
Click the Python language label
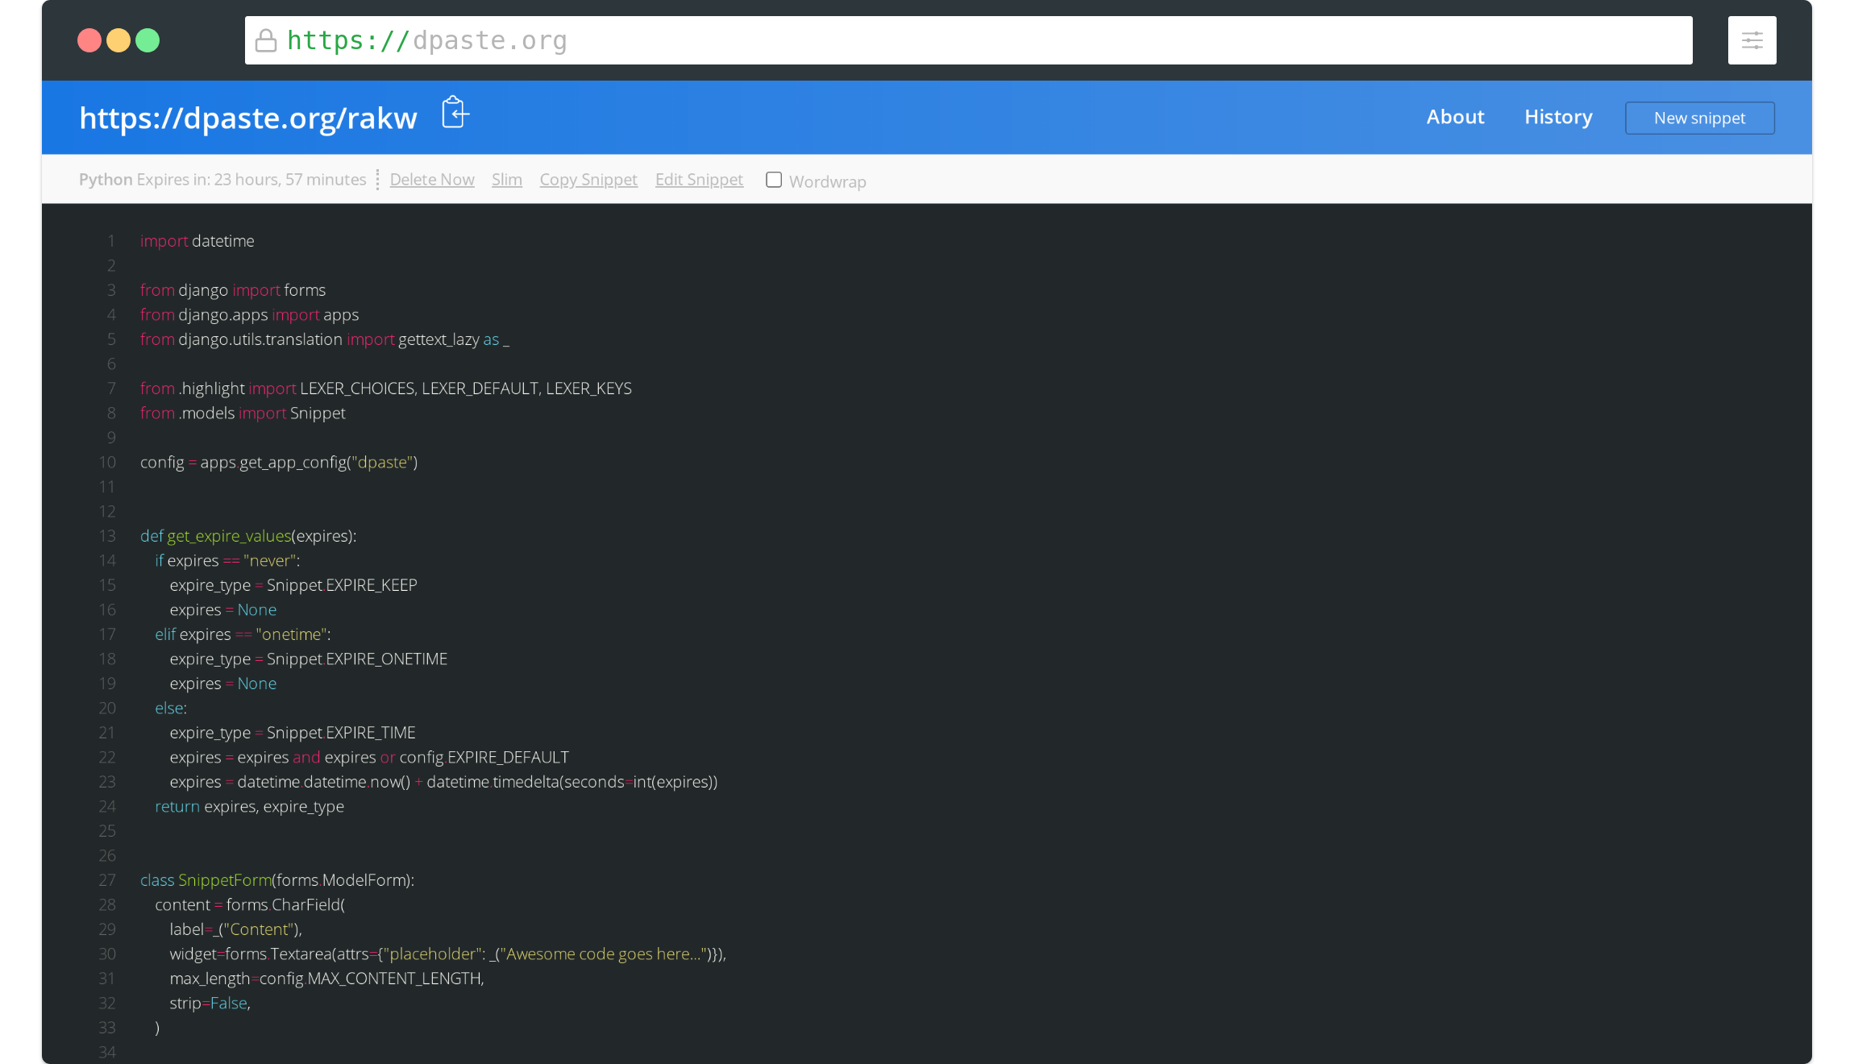pyautogui.click(x=106, y=180)
